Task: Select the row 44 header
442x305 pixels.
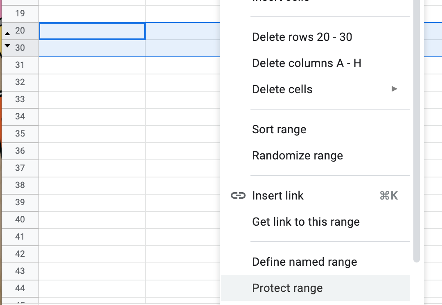Action: [20, 288]
